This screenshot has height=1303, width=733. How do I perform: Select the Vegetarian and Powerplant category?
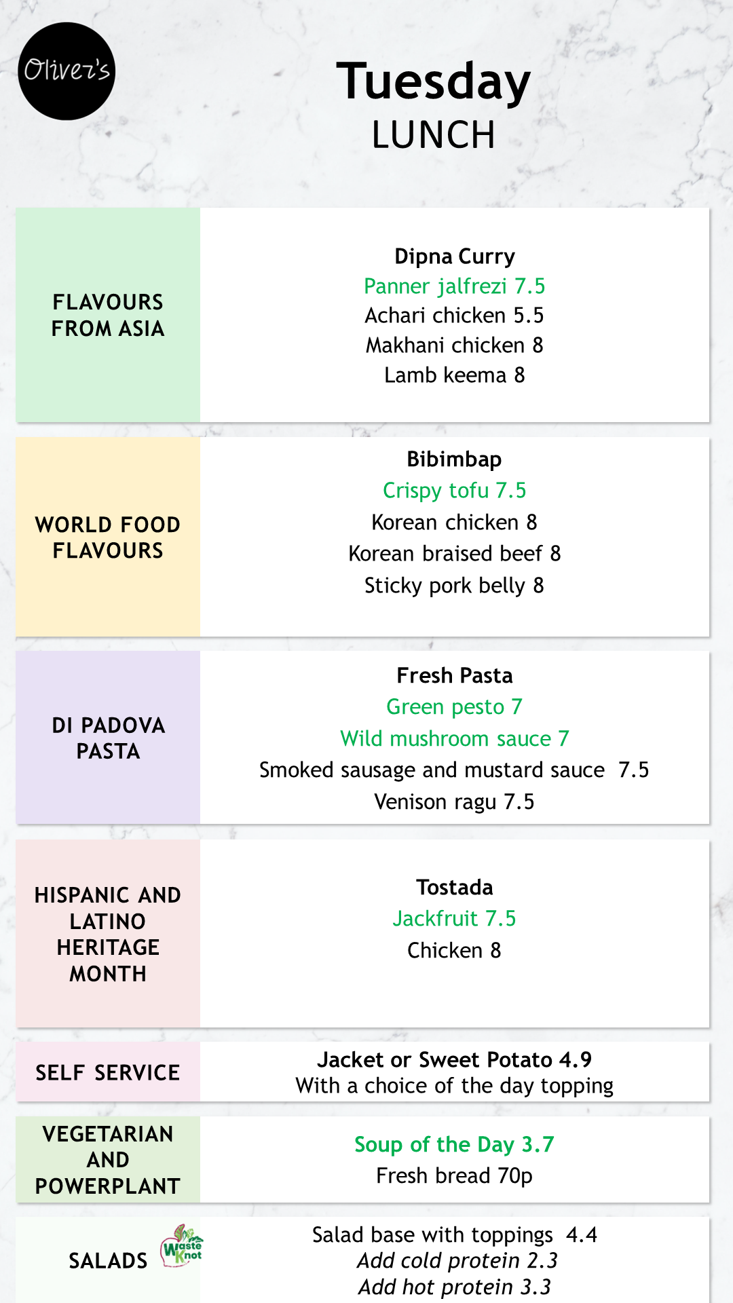[x=108, y=1160]
